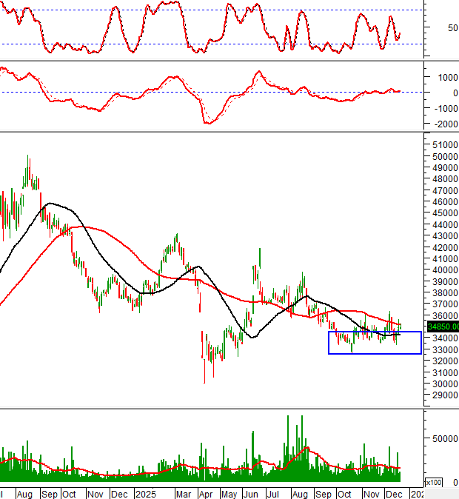
Task: Click the 40000 label on the price axis
Action: pos(444,270)
